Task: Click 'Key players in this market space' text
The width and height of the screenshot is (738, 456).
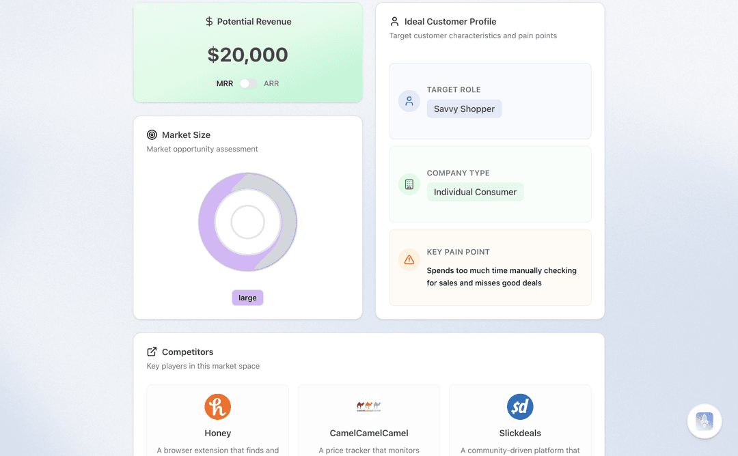Action: [203, 366]
